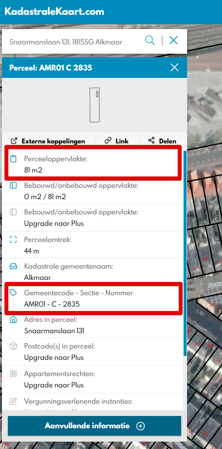Close the Perceel AMR01 C 2835 panel
Viewport: 222px width, 449px height.
click(174, 68)
